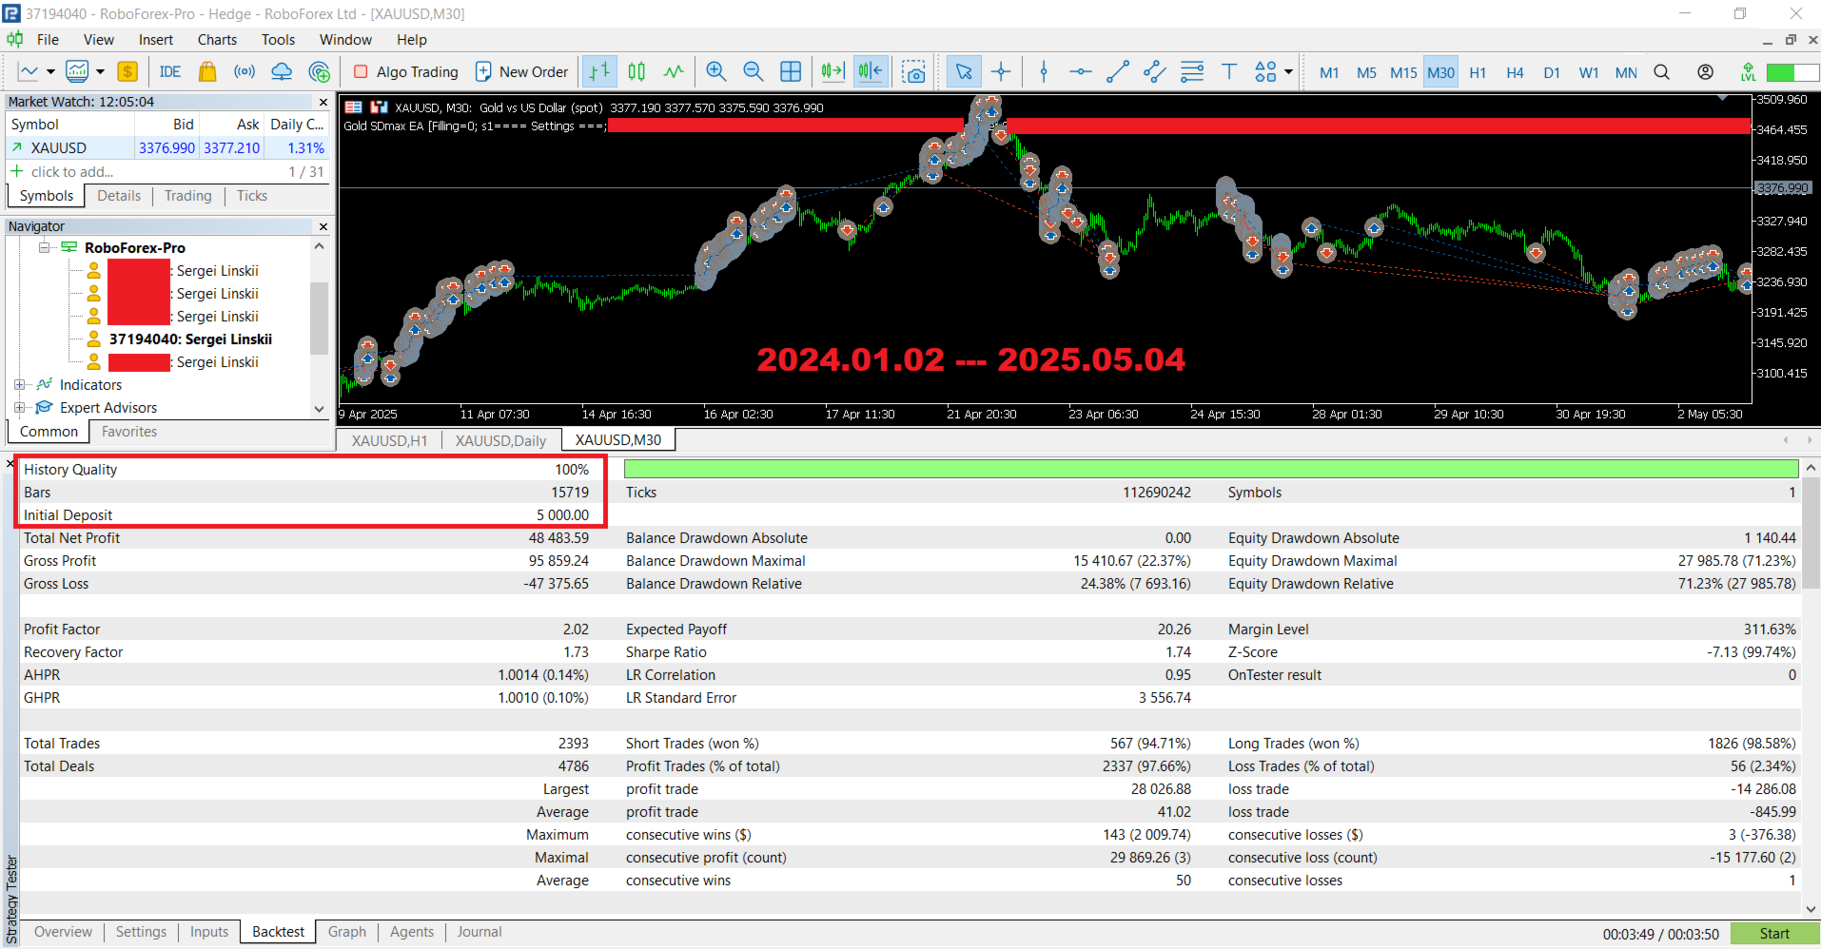
Task: Select the crosshair tool
Action: click(1001, 71)
